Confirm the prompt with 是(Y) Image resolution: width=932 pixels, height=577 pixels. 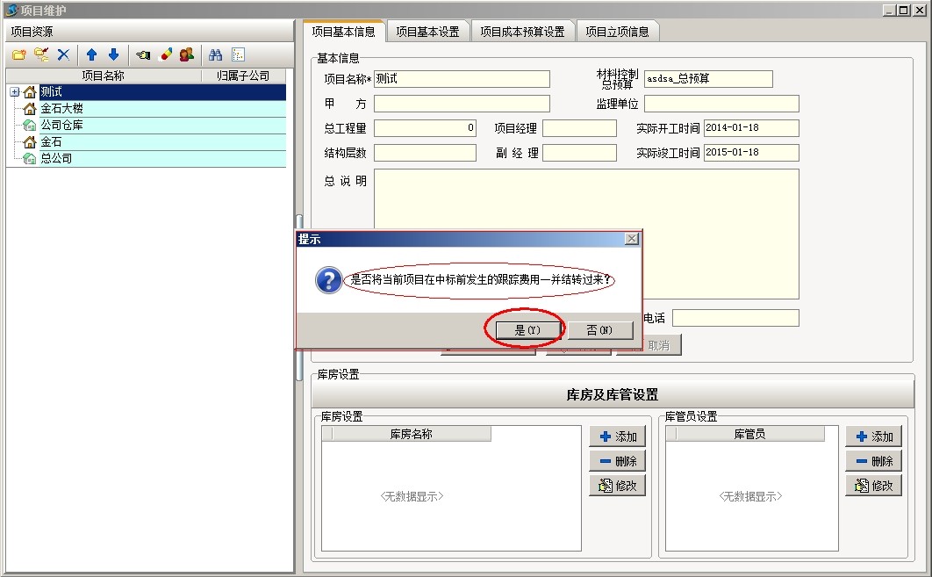click(x=525, y=330)
